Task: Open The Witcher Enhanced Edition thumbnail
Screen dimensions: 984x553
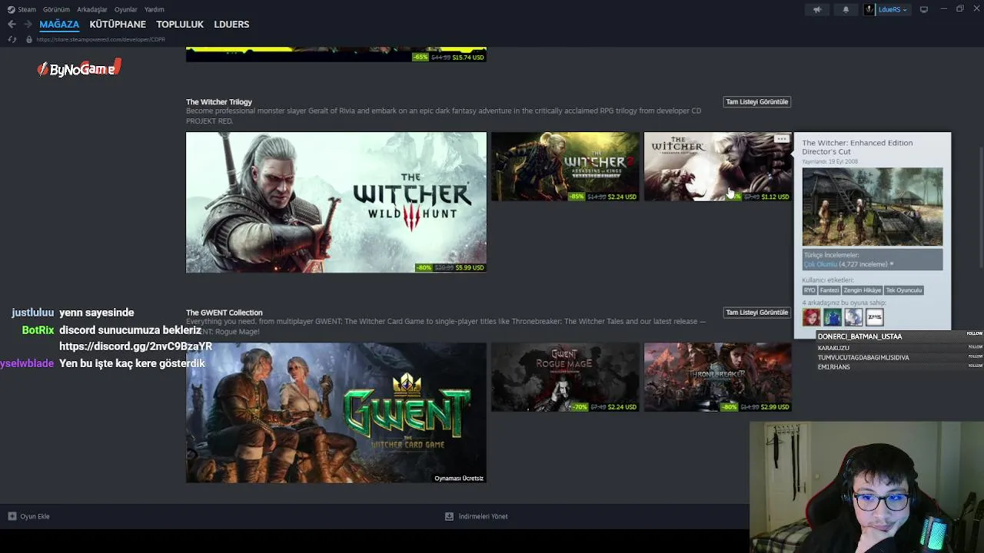Action: [717, 167]
